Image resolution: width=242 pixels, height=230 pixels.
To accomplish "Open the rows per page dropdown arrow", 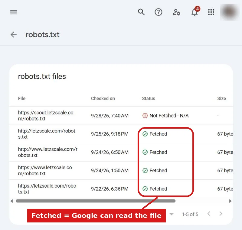I will pos(172,214).
